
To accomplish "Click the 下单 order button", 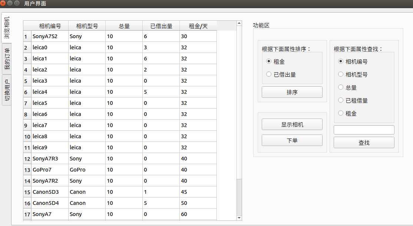I will point(292,140).
